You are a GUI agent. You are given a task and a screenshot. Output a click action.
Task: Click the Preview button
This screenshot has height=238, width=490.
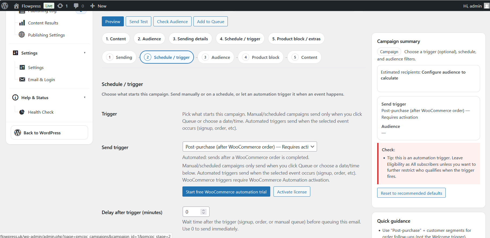pyautogui.click(x=113, y=21)
